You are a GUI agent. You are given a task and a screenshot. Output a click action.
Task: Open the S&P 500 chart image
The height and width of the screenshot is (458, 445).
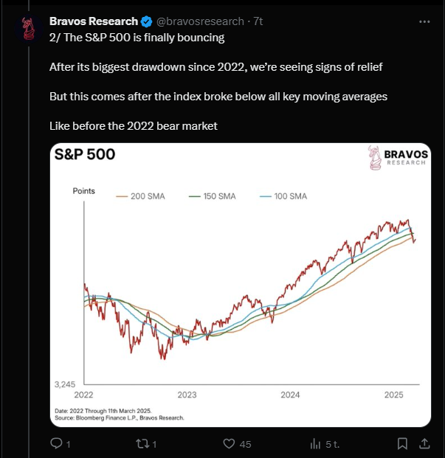pyautogui.click(x=241, y=285)
